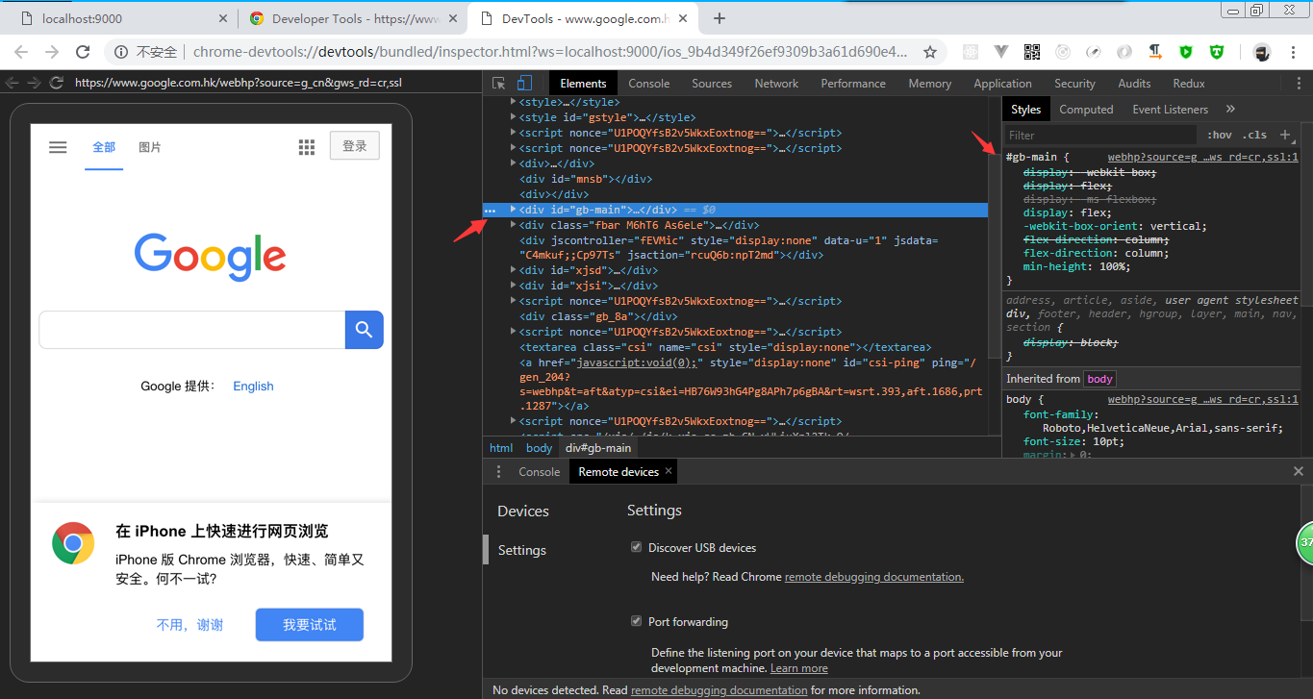Expand the div id="xjsi" node
The height and width of the screenshot is (699, 1313).
tap(513, 286)
